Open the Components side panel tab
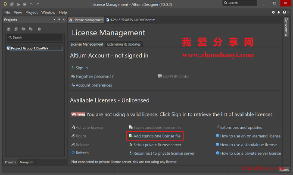Viewport: 293px width, 175px height. pos(286,27)
